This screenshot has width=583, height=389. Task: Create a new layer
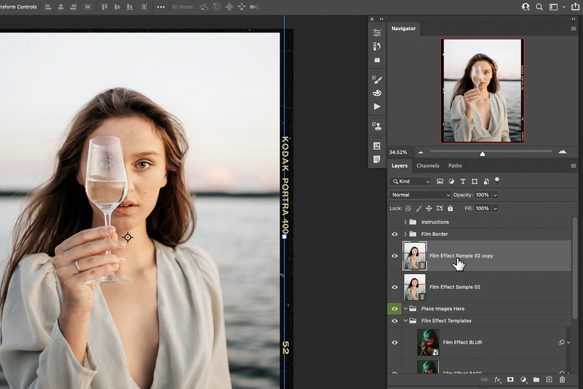click(x=549, y=379)
